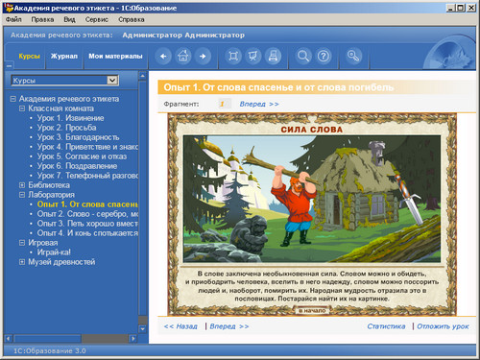This screenshot has width=480, height=360.
Task: Click the print toolbar icon
Action: pyautogui.click(x=273, y=57)
